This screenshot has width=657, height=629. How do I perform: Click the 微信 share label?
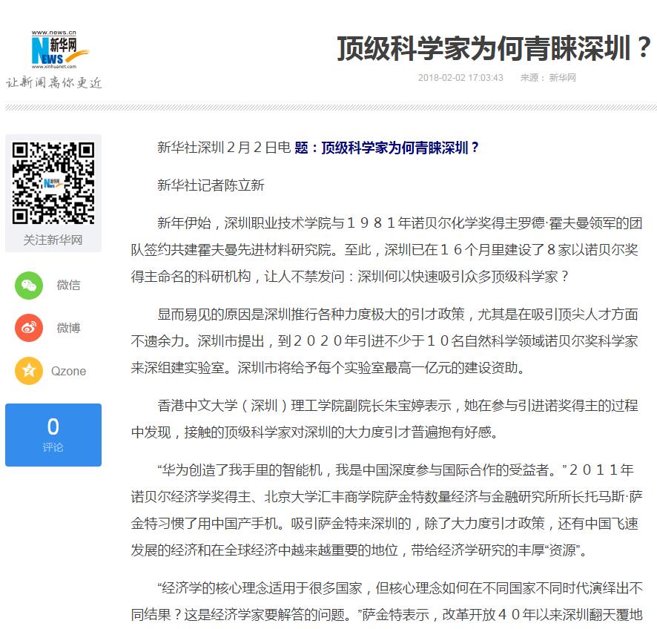[x=69, y=286]
